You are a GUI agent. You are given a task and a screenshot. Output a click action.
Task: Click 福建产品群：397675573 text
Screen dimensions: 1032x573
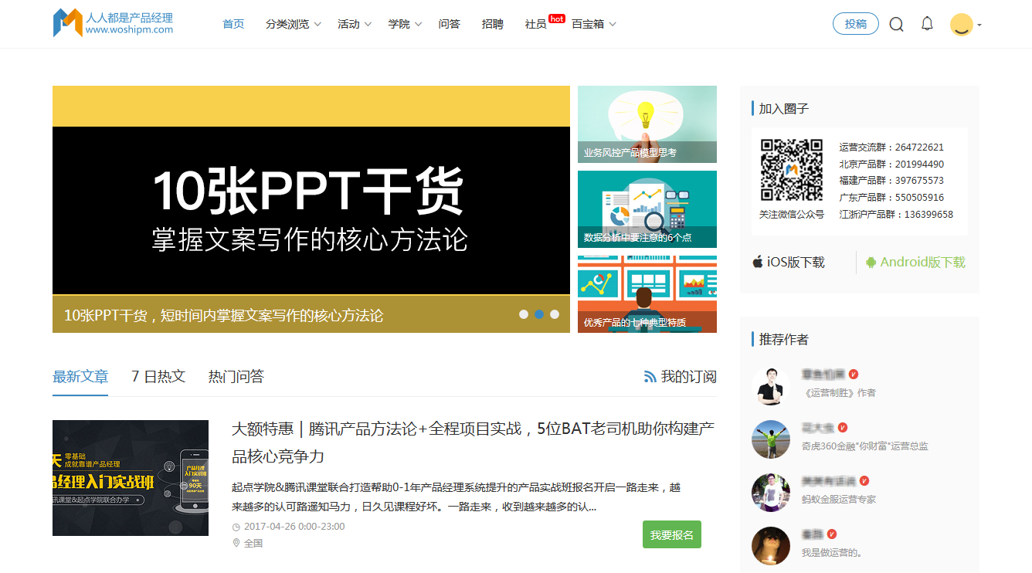click(891, 181)
